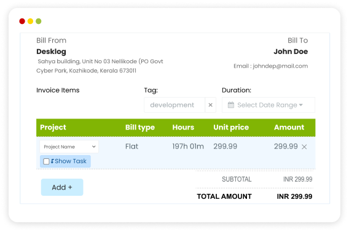Remove the invoice row using X icon
349x232 pixels.
point(304,147)
